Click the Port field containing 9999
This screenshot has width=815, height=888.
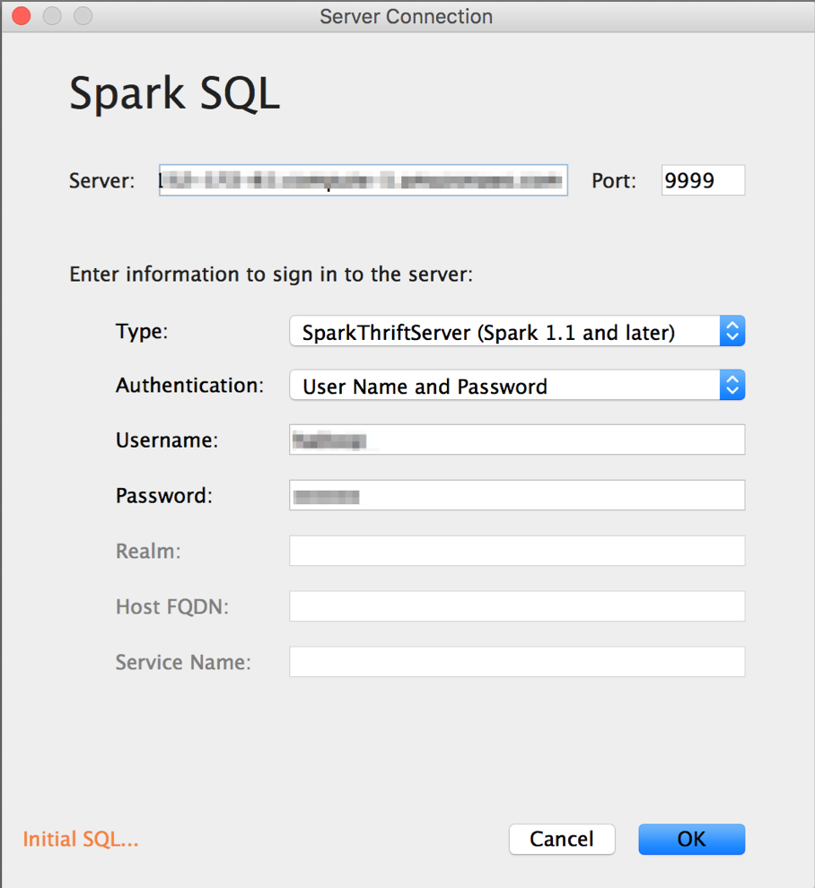703,180
